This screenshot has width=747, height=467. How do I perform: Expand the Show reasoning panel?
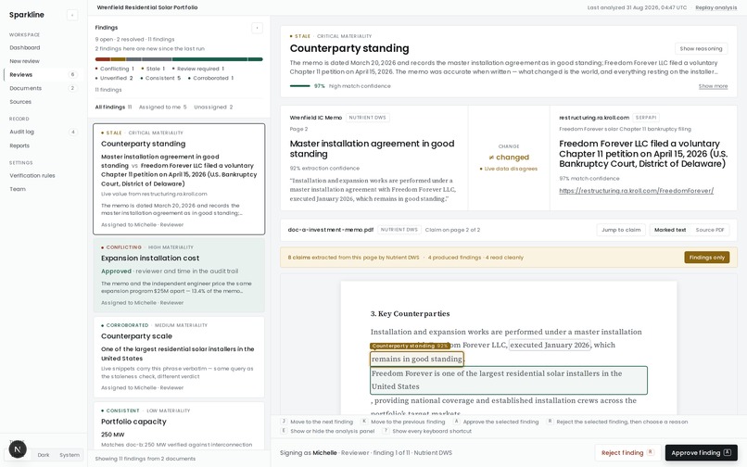(x=701, y=48)
